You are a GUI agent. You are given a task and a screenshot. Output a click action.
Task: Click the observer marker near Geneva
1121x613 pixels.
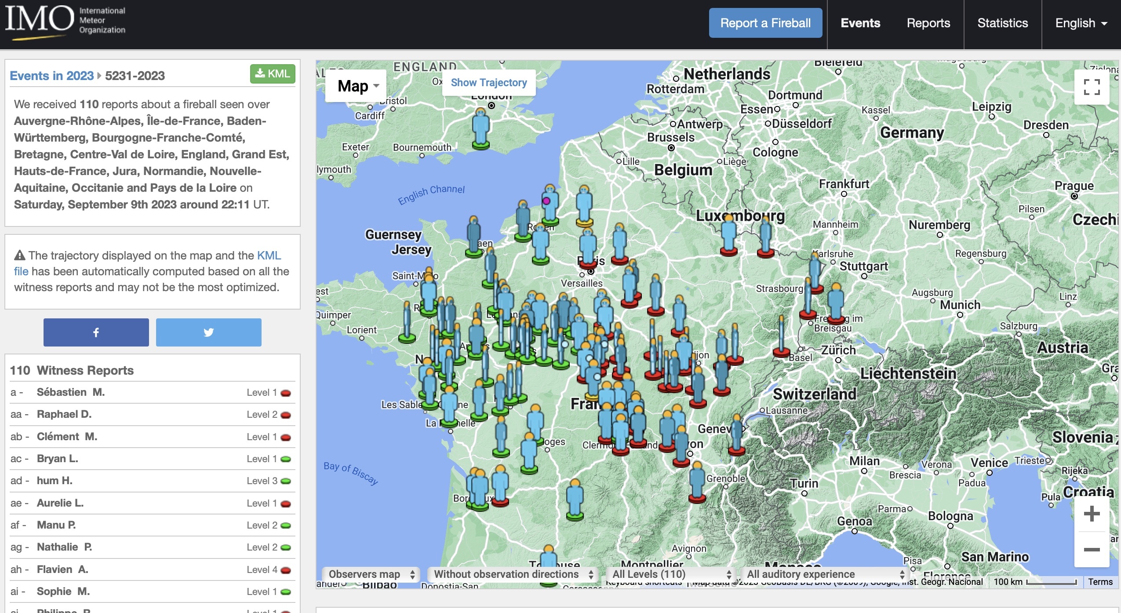[x=736, y=434]
